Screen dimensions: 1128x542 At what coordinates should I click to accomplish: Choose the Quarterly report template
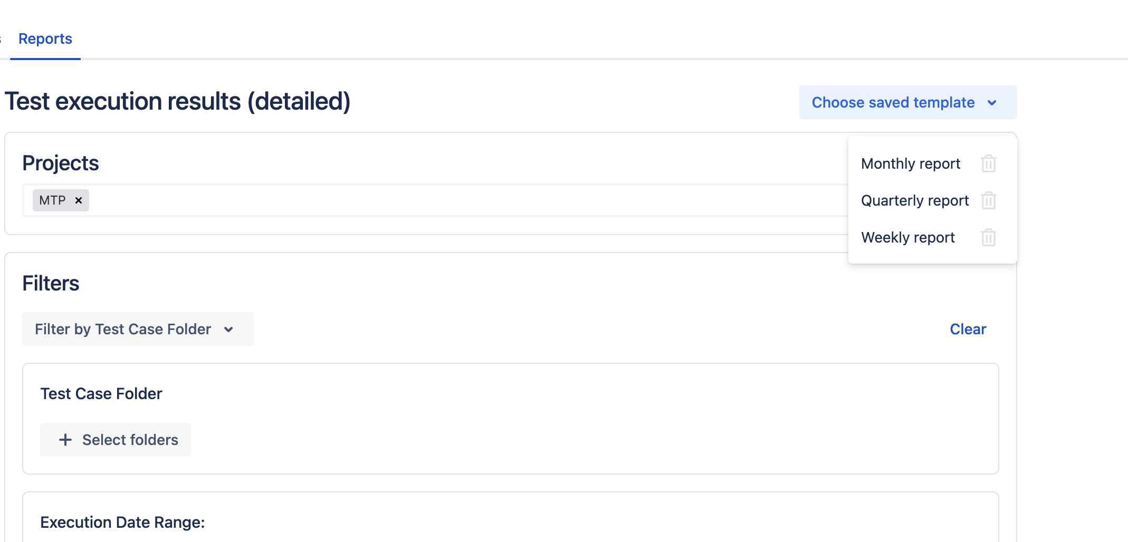click(x=914, y=201)
